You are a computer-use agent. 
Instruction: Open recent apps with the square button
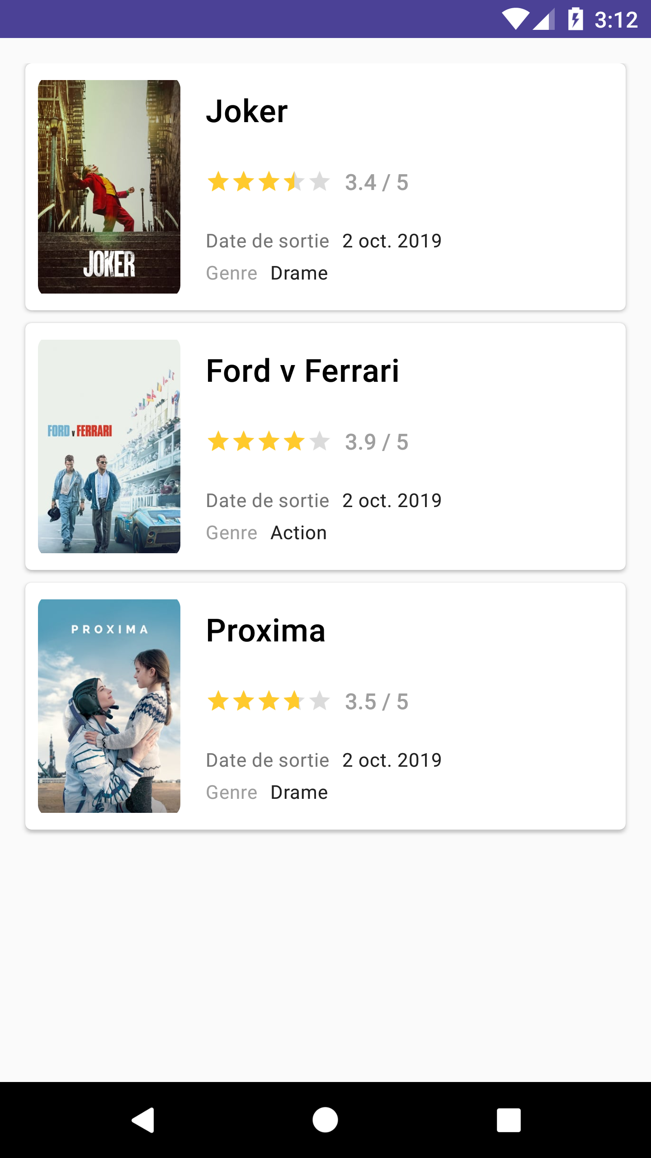[509, 1120]
